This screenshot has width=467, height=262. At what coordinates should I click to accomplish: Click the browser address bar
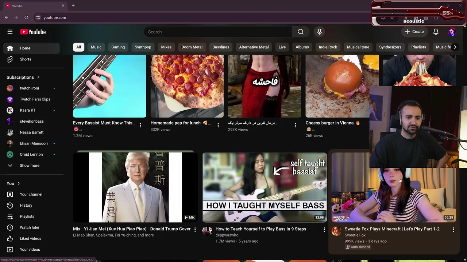click(x=201, y=17)
